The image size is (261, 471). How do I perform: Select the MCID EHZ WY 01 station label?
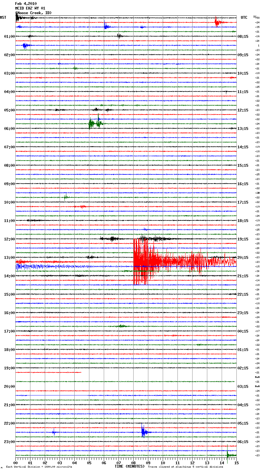coord(30,8)
